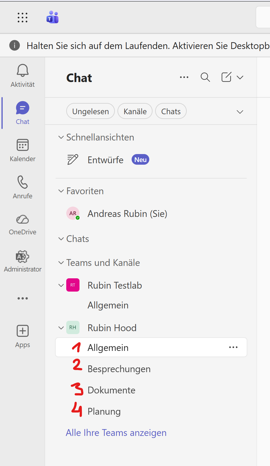The height and width of the screenshot is (466, 270).
Task: Collapse the Schnellansichten section
Action: [61, 137]
